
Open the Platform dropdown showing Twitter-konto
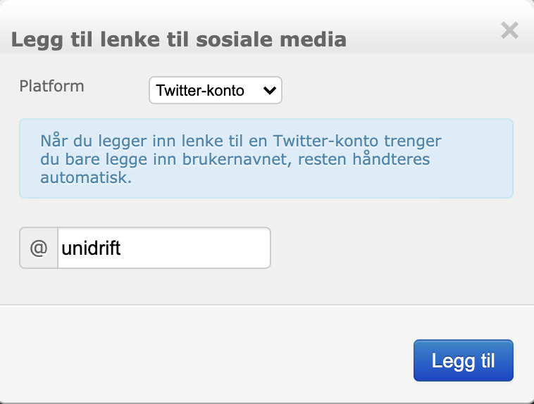[216, 90]
